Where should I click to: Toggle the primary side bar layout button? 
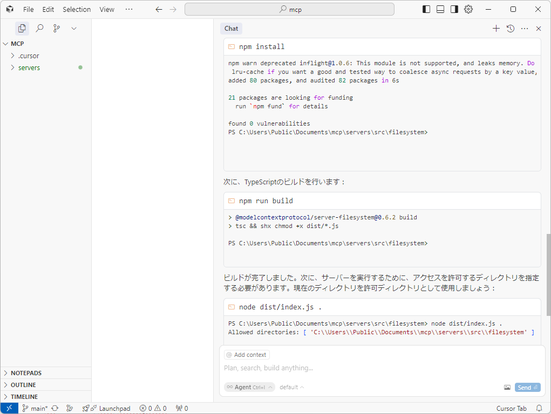(426, 9)
